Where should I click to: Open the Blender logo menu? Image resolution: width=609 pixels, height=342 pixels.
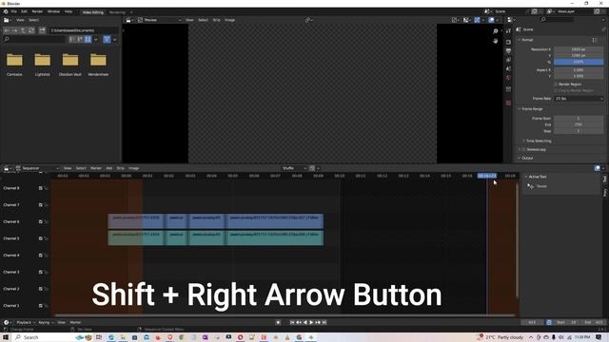pos(6,11)
